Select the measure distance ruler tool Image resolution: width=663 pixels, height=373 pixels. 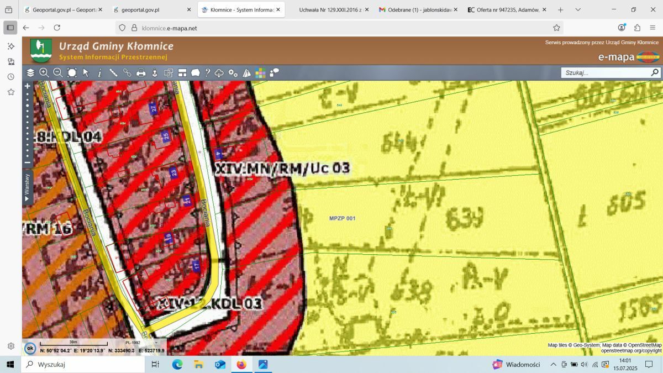click(113, 72)
